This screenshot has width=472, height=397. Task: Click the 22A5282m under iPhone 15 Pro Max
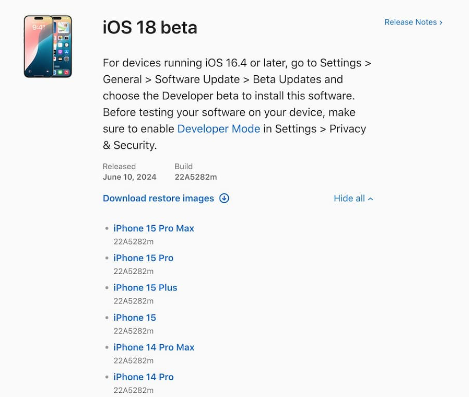click(133, 241)
